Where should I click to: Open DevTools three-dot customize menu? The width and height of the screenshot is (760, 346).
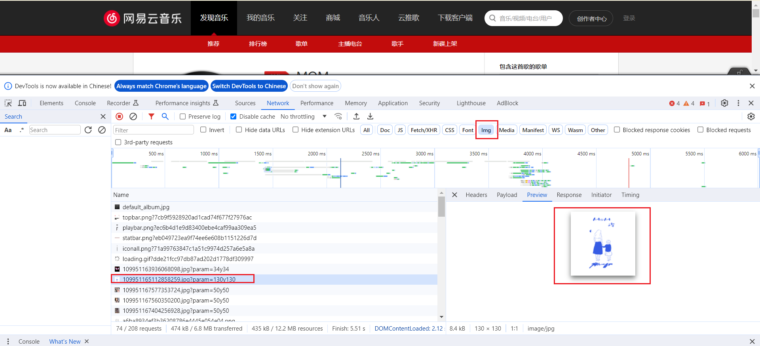pyautogui.click(x=738, y=103)
